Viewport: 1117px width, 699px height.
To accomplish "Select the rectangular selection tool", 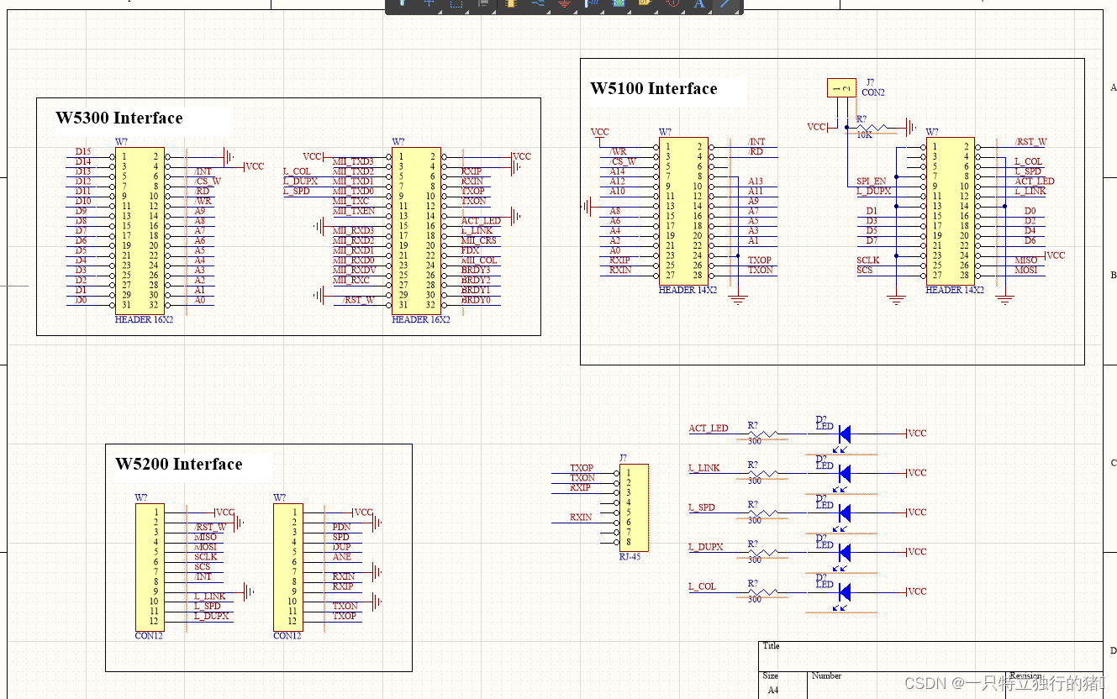I will coord(456,4).
